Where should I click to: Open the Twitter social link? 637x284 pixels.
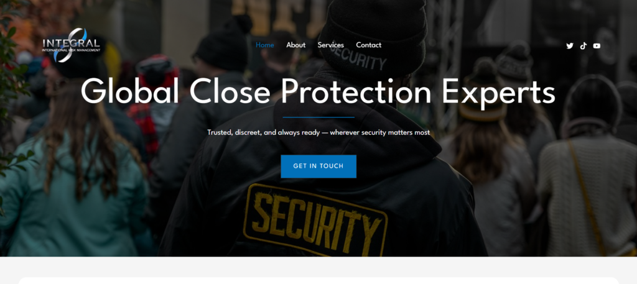pyautogui.click(x=570, y=46)
